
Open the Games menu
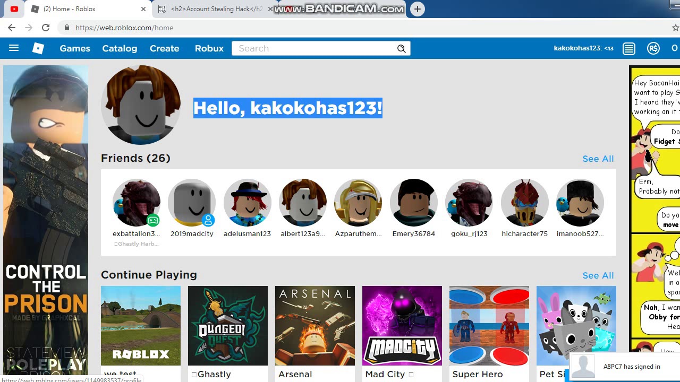(x=75, y=48)
